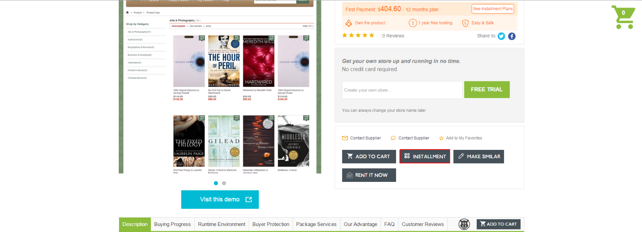642x232 pixels.
Task: Click the Easy & Safe label
Action: click(483, 23)
